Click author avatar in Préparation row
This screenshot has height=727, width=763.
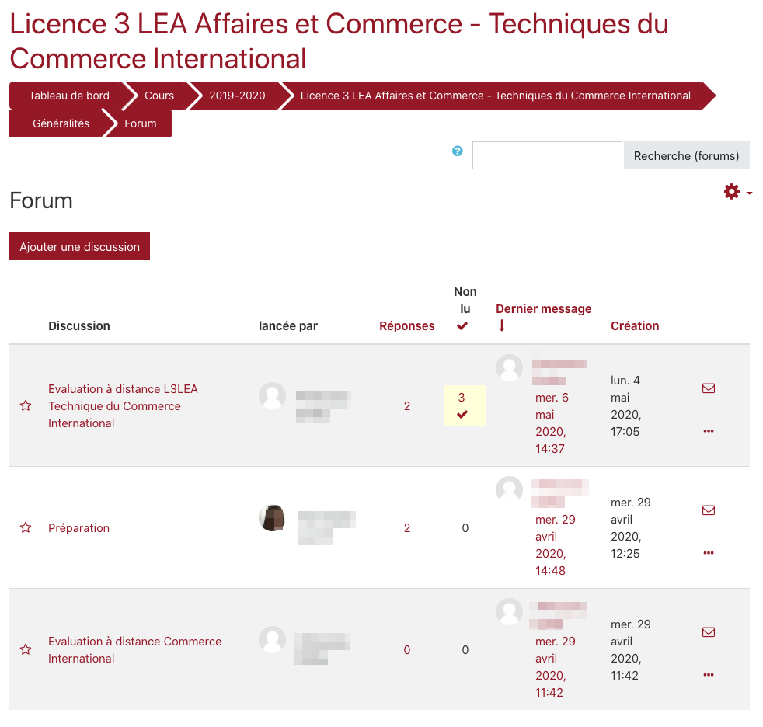pos(272,518)
